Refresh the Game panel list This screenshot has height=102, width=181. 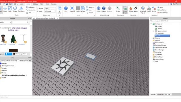tap(30, 61)
